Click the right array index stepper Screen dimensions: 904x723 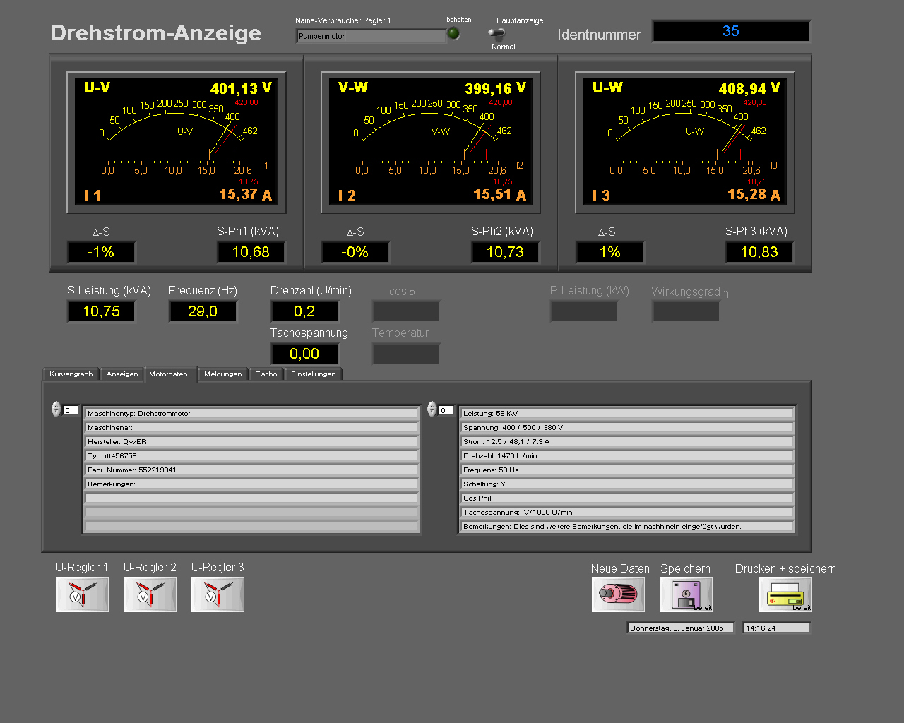432,409
